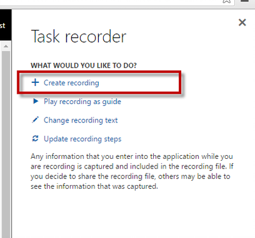Open the Change recording text option
Image resolution: width=255 pixels, height=238 pixels.
coord(81,121)
